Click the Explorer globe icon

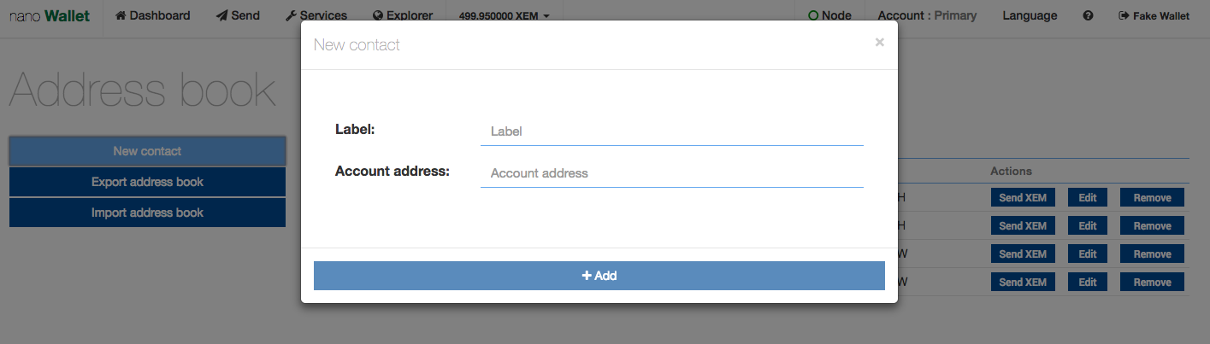(x=379, y=15)
